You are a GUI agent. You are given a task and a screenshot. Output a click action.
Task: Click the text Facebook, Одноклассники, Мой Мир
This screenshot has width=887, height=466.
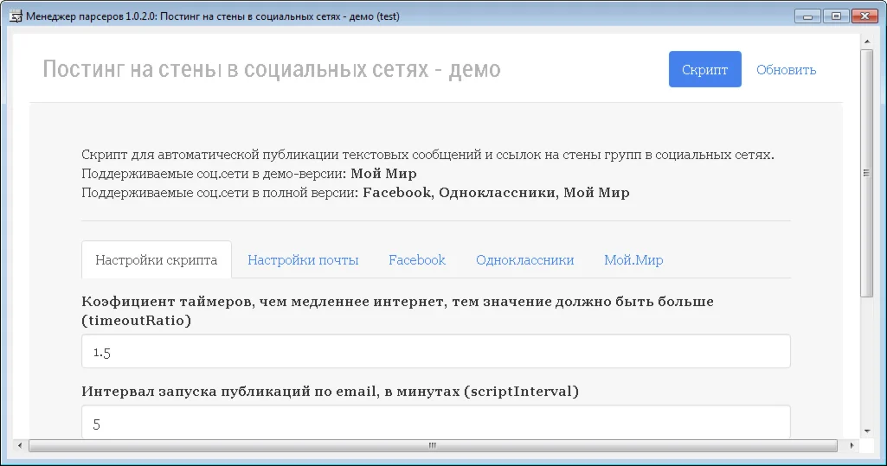pos(496,193)
